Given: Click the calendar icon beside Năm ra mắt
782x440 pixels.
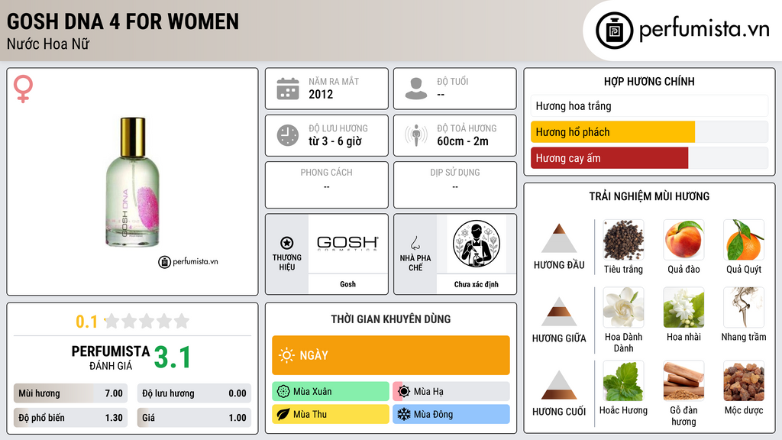Looking at the screenshot, I should click(x=288, y=89).
